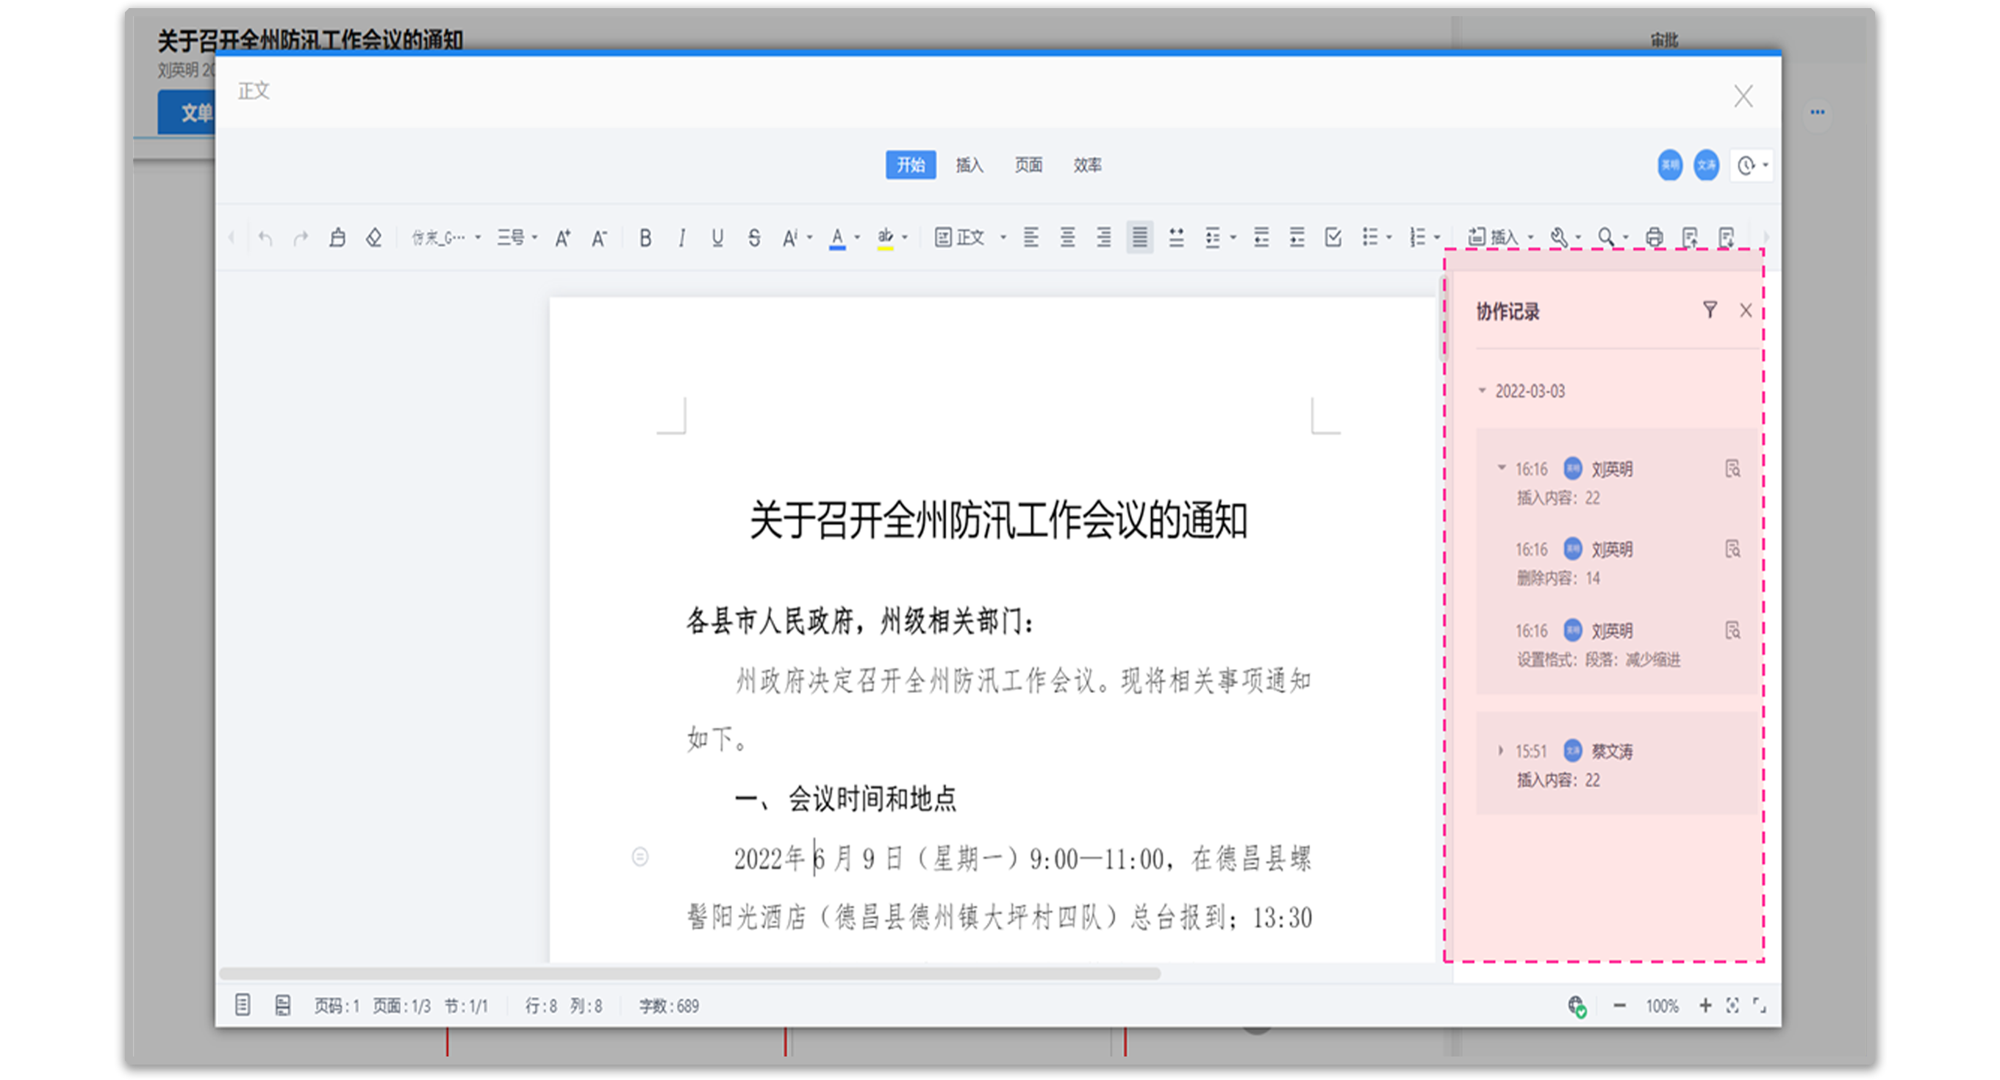The image size is (2000, 1080).
Task: Switch to page view icon in status bar
Action: [243, 1006]
